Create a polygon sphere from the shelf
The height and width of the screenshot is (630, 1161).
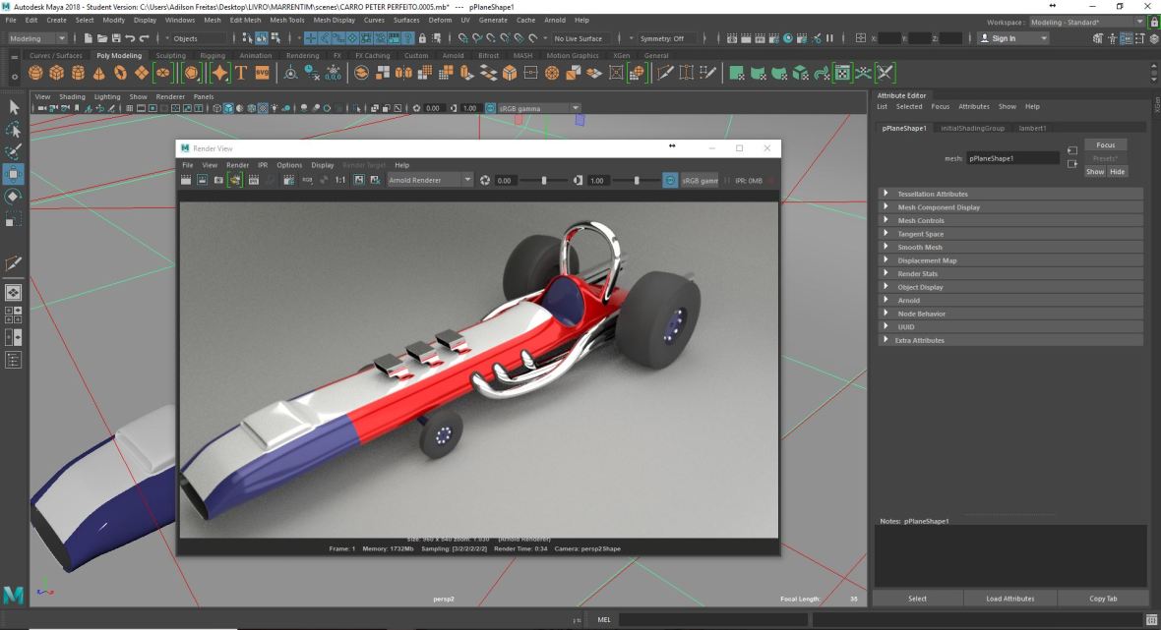pos(35,74)
